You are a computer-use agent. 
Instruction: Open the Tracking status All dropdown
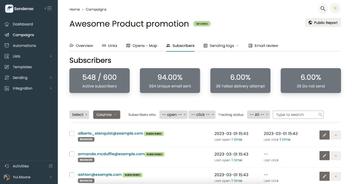(x=258, y=115)
